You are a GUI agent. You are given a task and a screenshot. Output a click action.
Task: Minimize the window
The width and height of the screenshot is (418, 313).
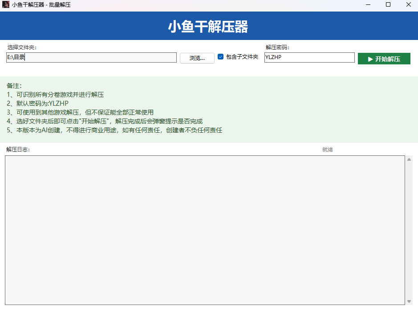click(x=368, y=4)
